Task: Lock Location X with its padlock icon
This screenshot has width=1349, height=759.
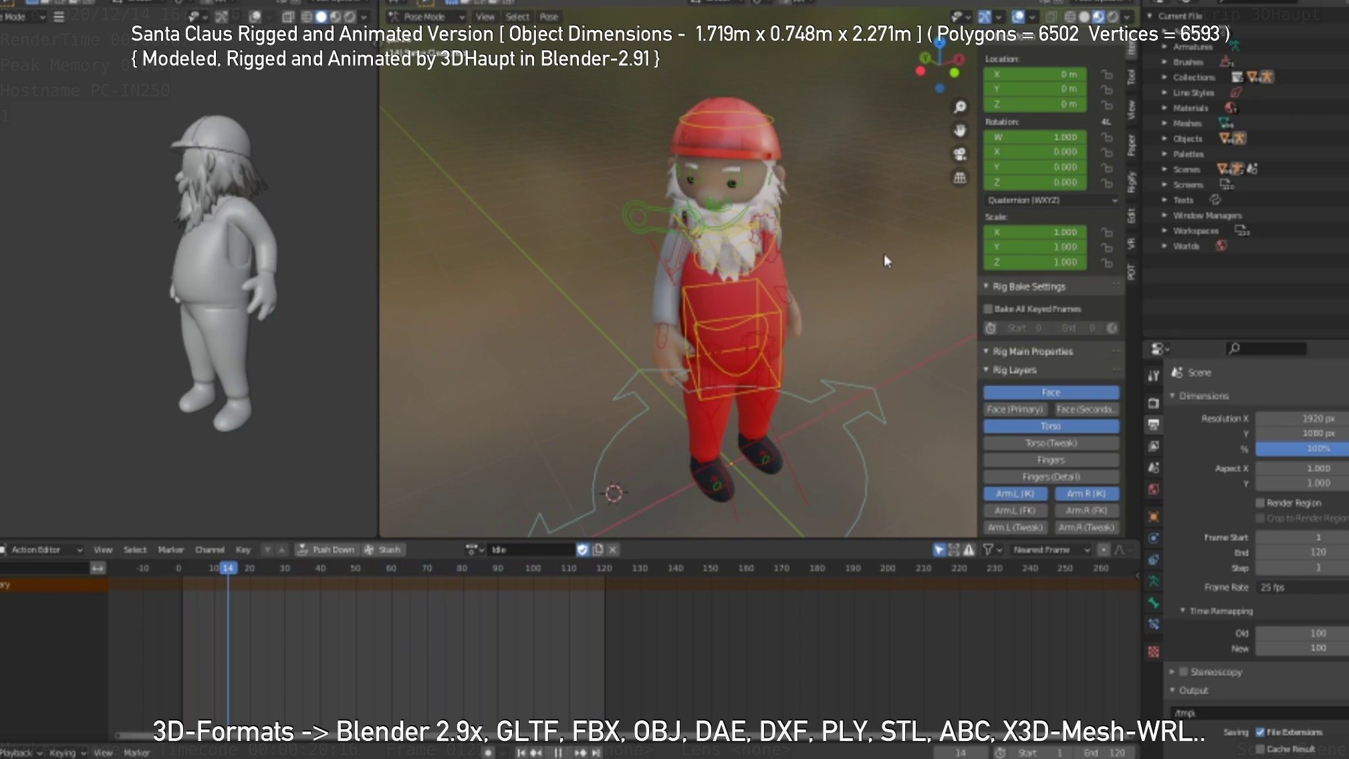Action: [1107, 74]
